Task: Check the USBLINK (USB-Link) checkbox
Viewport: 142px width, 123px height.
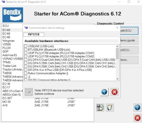Action: pyautogui.click(x=26, y=46)
